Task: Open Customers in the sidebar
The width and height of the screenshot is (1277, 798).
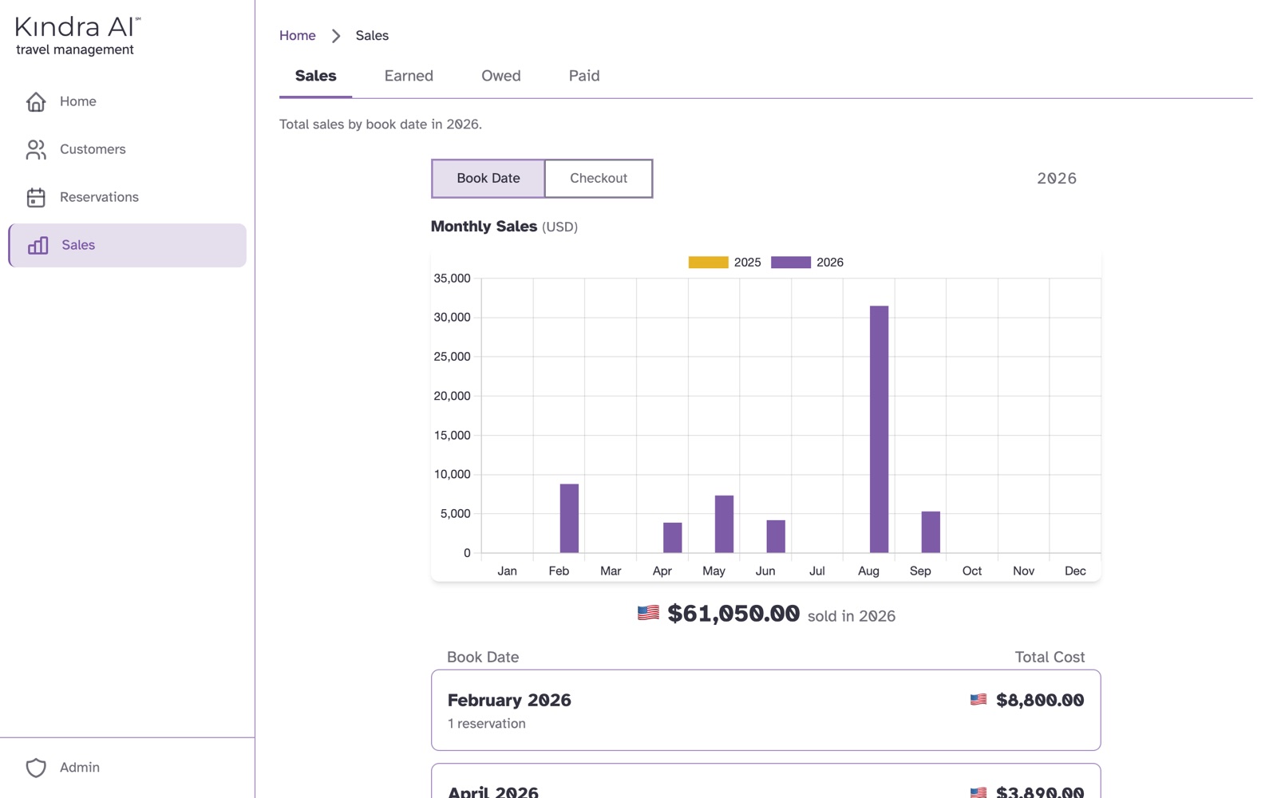Action: click(x=128, y=149)
